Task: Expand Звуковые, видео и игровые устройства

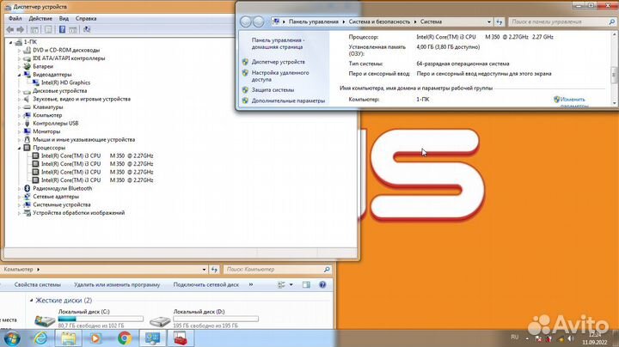Action: pyautogui.click(x=19, y=99)
